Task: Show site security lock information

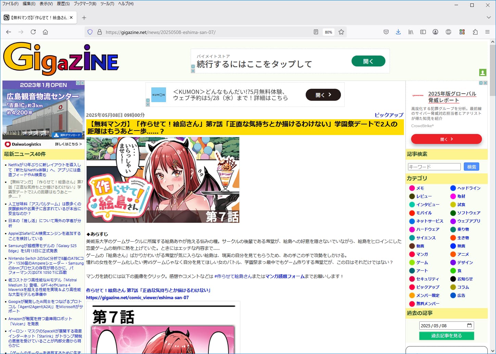Action: pyautogui.click(x=100, y=32)
